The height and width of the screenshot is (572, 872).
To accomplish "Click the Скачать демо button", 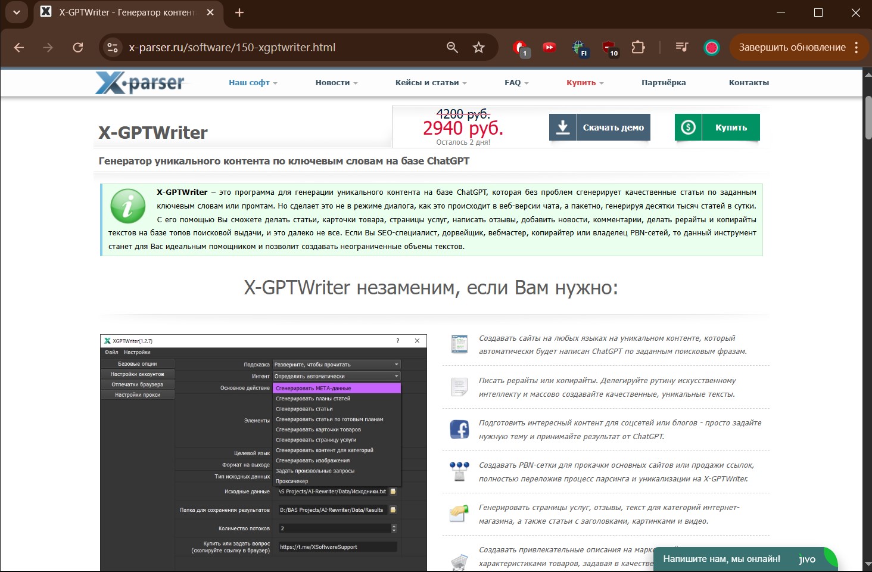I will point(599,128).
